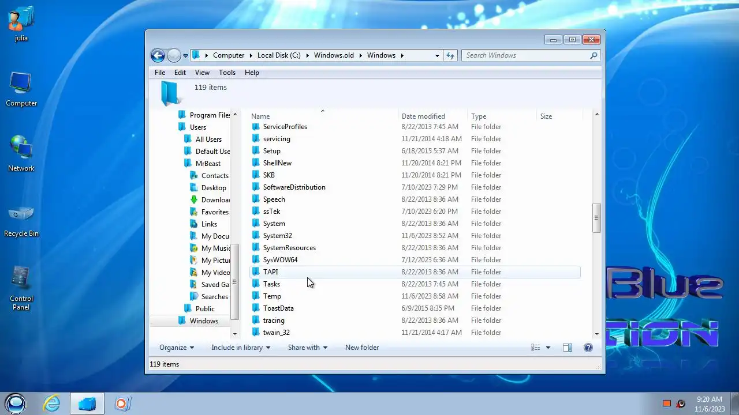Open the Help question mark button
The image size is (739, 415).
tap(588, 348)
